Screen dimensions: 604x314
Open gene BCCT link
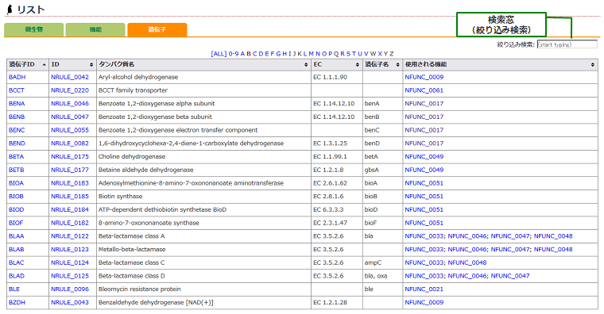[17, 90]
